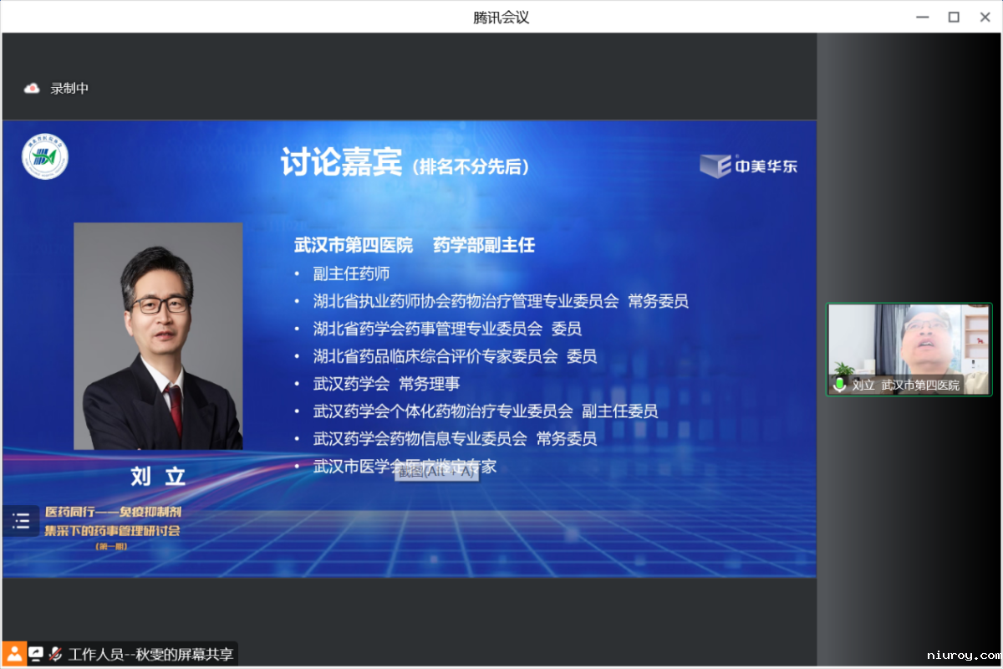This screenshot has width=1003, height=669.
Task: Open the list menu icon on slide's left edge
Action: 21,522
